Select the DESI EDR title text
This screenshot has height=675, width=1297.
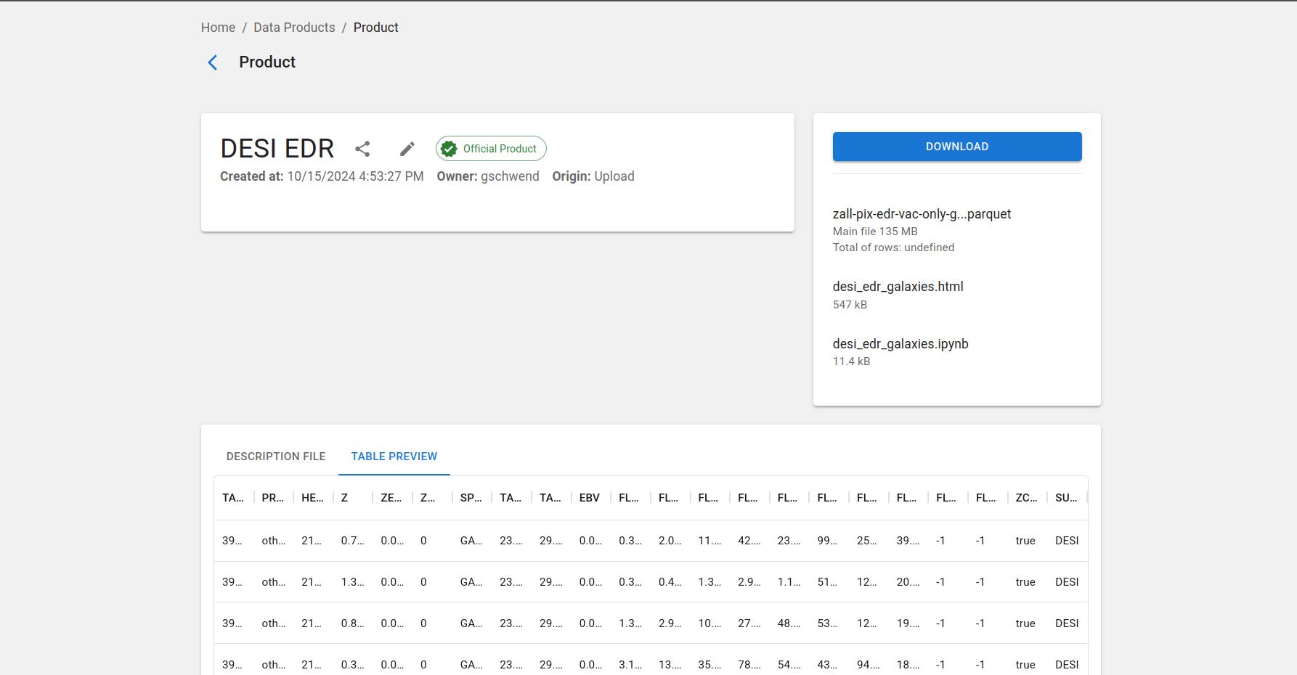277,149
